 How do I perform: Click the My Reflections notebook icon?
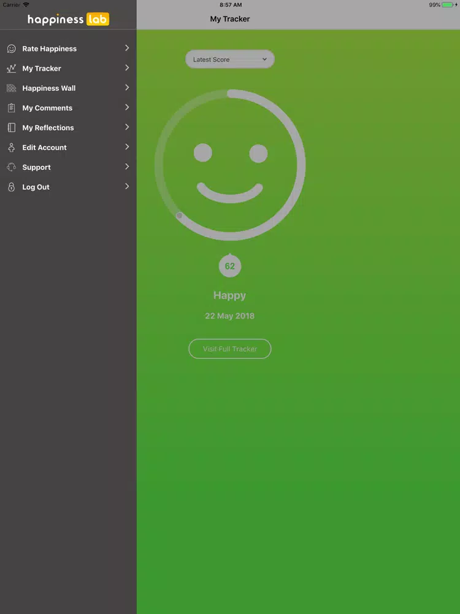point(11,128)
